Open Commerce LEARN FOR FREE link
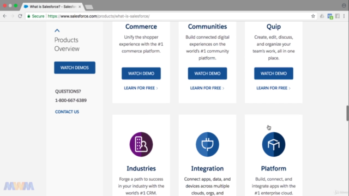This screenshot has width=349, height=196. click(x=141, y=88)
